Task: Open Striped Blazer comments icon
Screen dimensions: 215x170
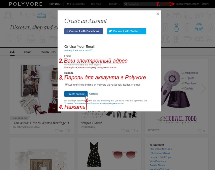Action: click(133, 131)
